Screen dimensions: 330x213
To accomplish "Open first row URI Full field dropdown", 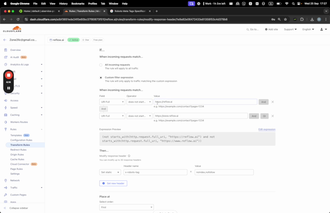I will point(112,102).
